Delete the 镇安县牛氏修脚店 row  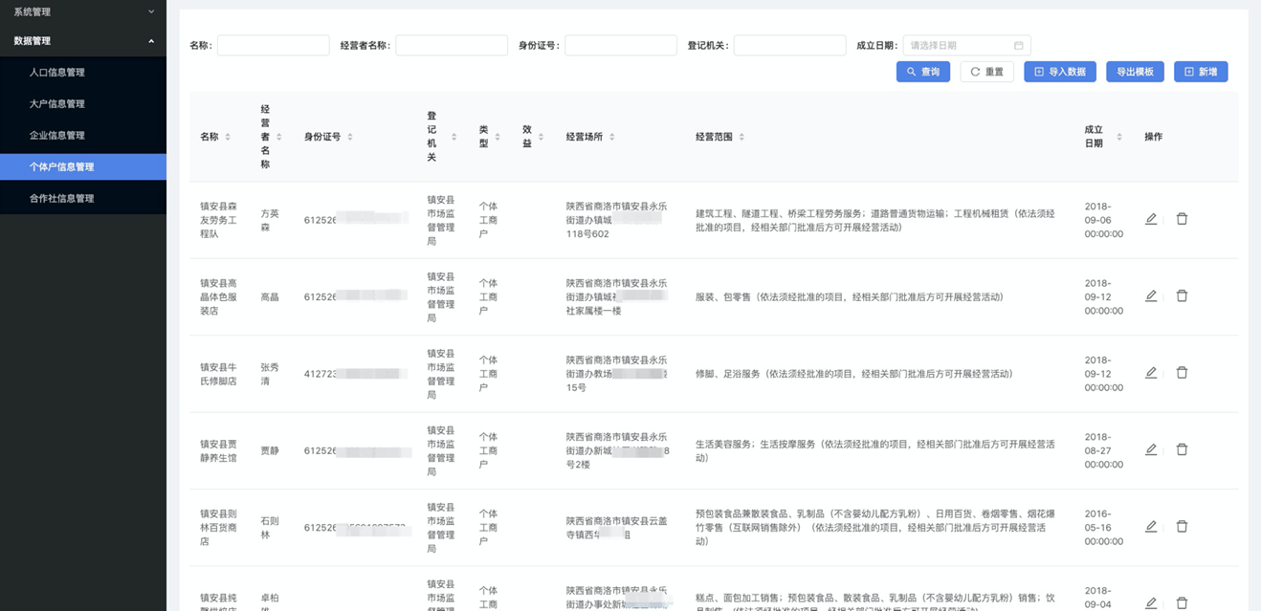pyautogui.click(x=1182, y=373)
